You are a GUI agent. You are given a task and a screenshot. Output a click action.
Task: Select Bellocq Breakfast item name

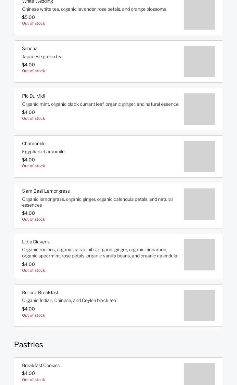click(40, 293)
